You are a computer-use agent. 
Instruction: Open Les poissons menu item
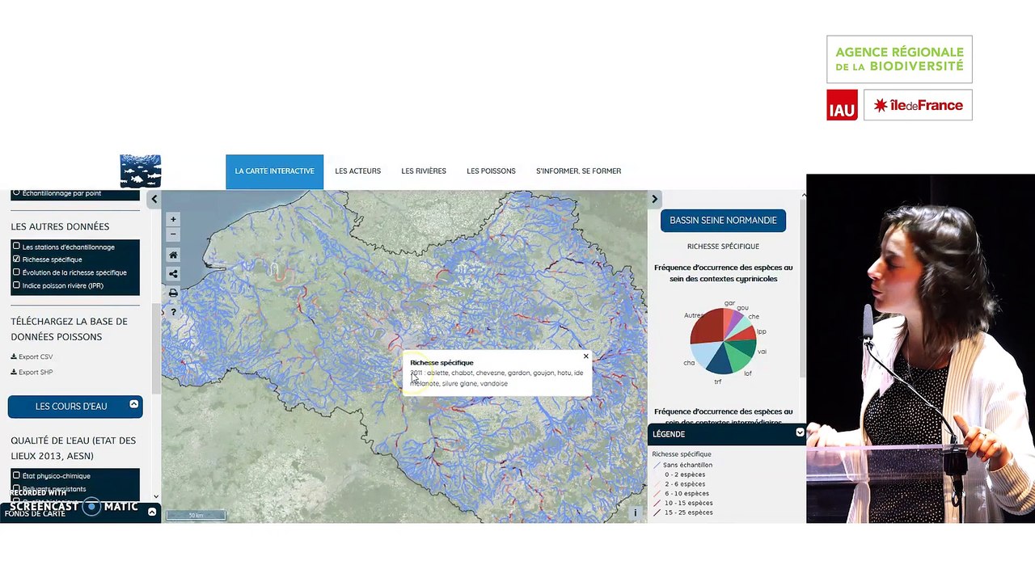pos(491,171)
